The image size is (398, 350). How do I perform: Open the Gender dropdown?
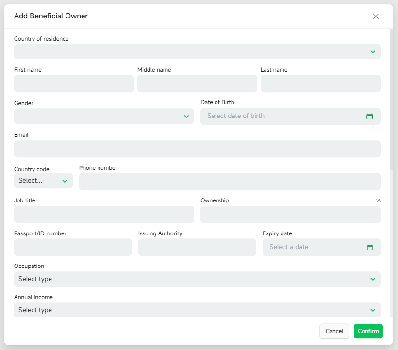104,116
